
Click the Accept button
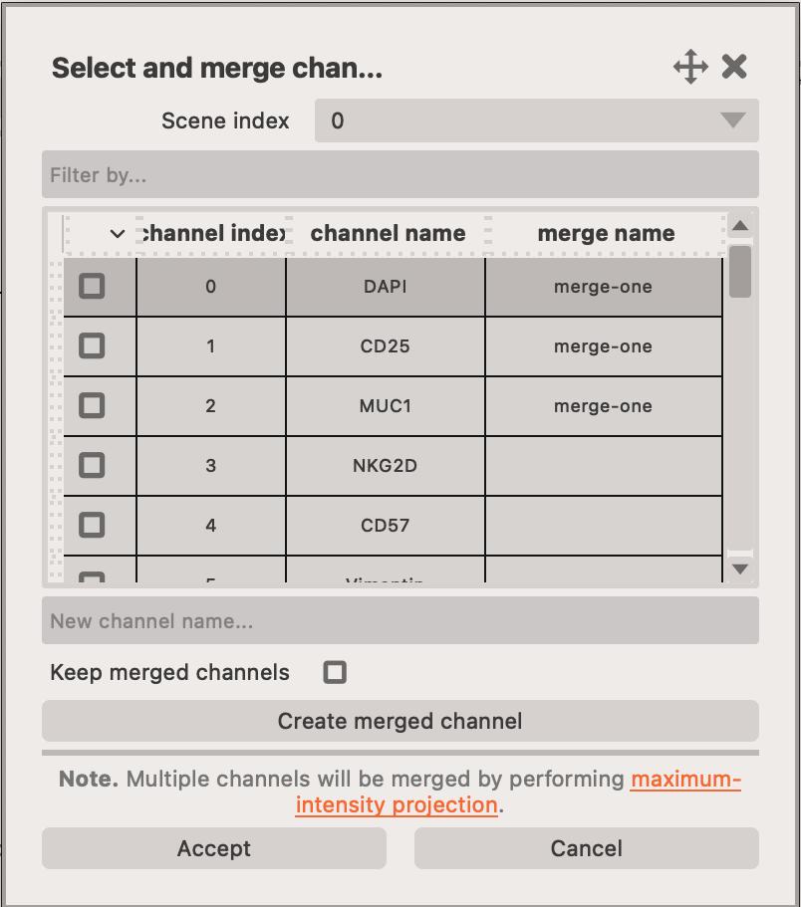213,849
